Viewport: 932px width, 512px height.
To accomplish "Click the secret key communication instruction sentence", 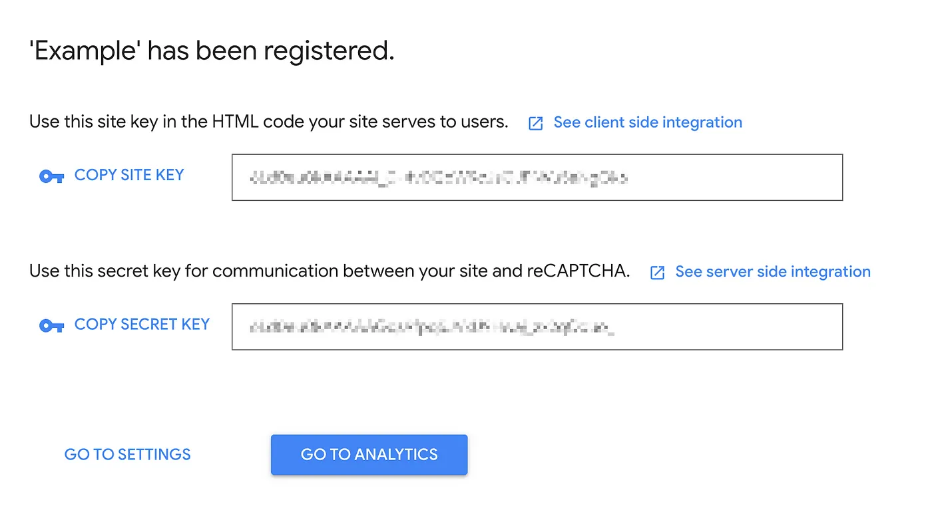I will point(329,272).
